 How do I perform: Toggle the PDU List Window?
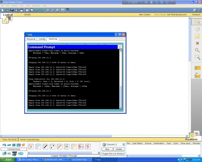[x=113, y=154]
